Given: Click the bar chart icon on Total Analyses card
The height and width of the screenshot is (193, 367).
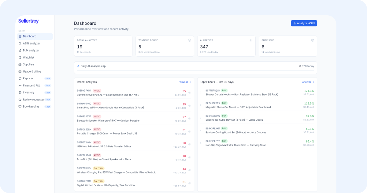Looking at the screenshot, I should click(x=128, y=40).
